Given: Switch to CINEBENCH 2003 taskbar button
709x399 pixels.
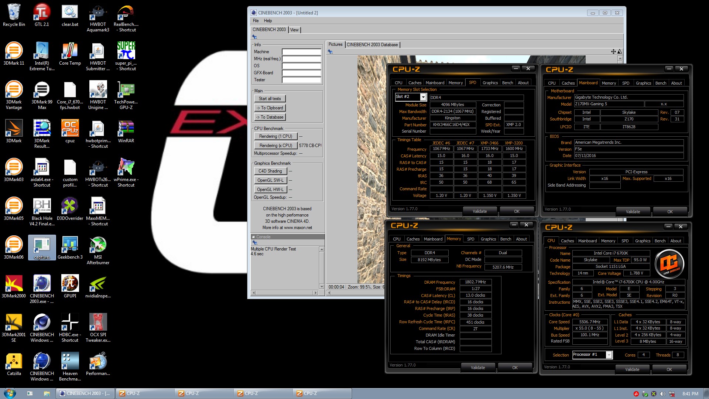Looking at the screenshot, I should pos(85,393).
